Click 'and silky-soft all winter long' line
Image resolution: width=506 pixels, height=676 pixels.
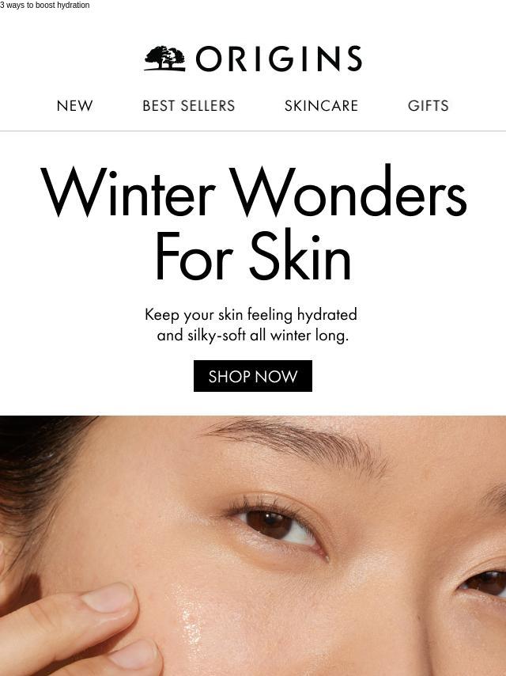tap(253, 335)
